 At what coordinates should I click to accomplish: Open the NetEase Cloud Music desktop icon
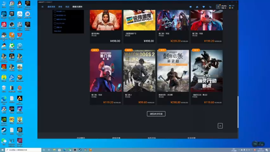click(x=4, y=25)
